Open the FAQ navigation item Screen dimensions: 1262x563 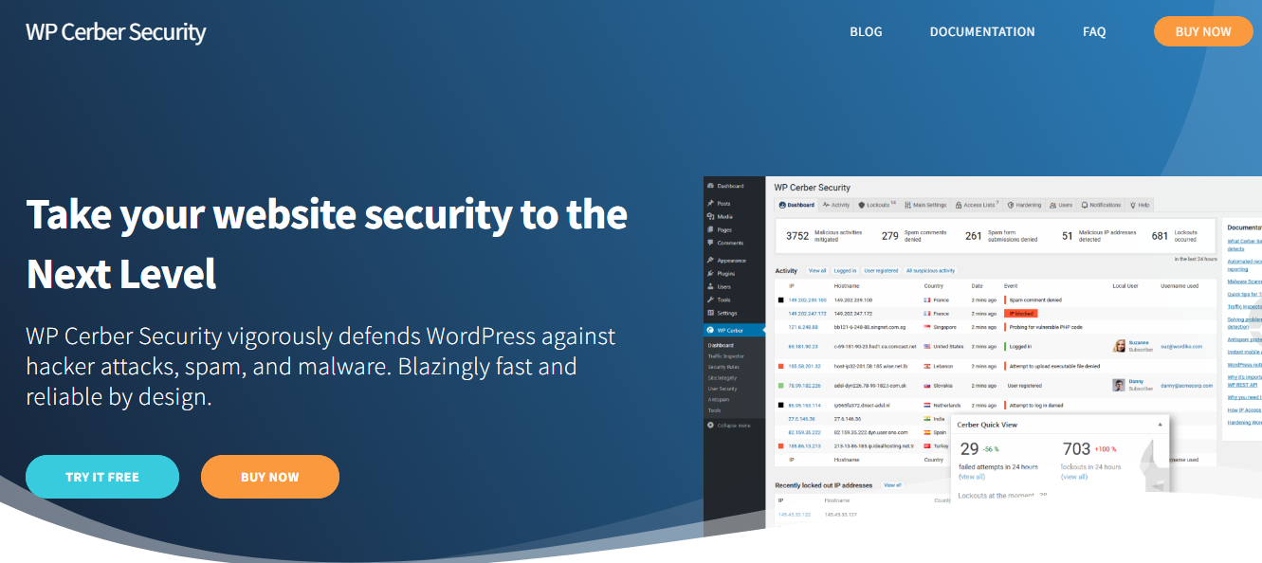(1094, 31)
